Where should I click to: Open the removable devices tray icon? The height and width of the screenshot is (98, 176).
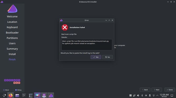150,95
